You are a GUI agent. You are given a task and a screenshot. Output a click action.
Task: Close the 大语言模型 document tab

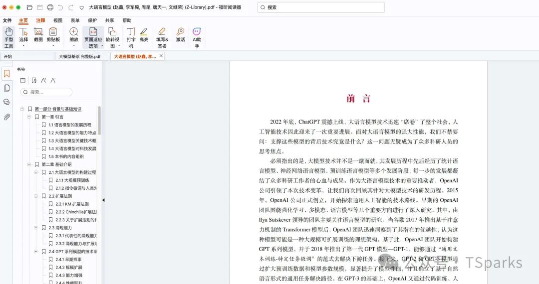[x=161, y=56]
